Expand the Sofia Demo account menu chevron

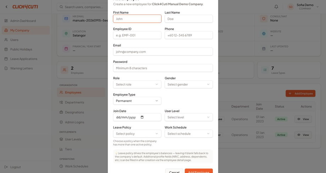tap(317, 7)
